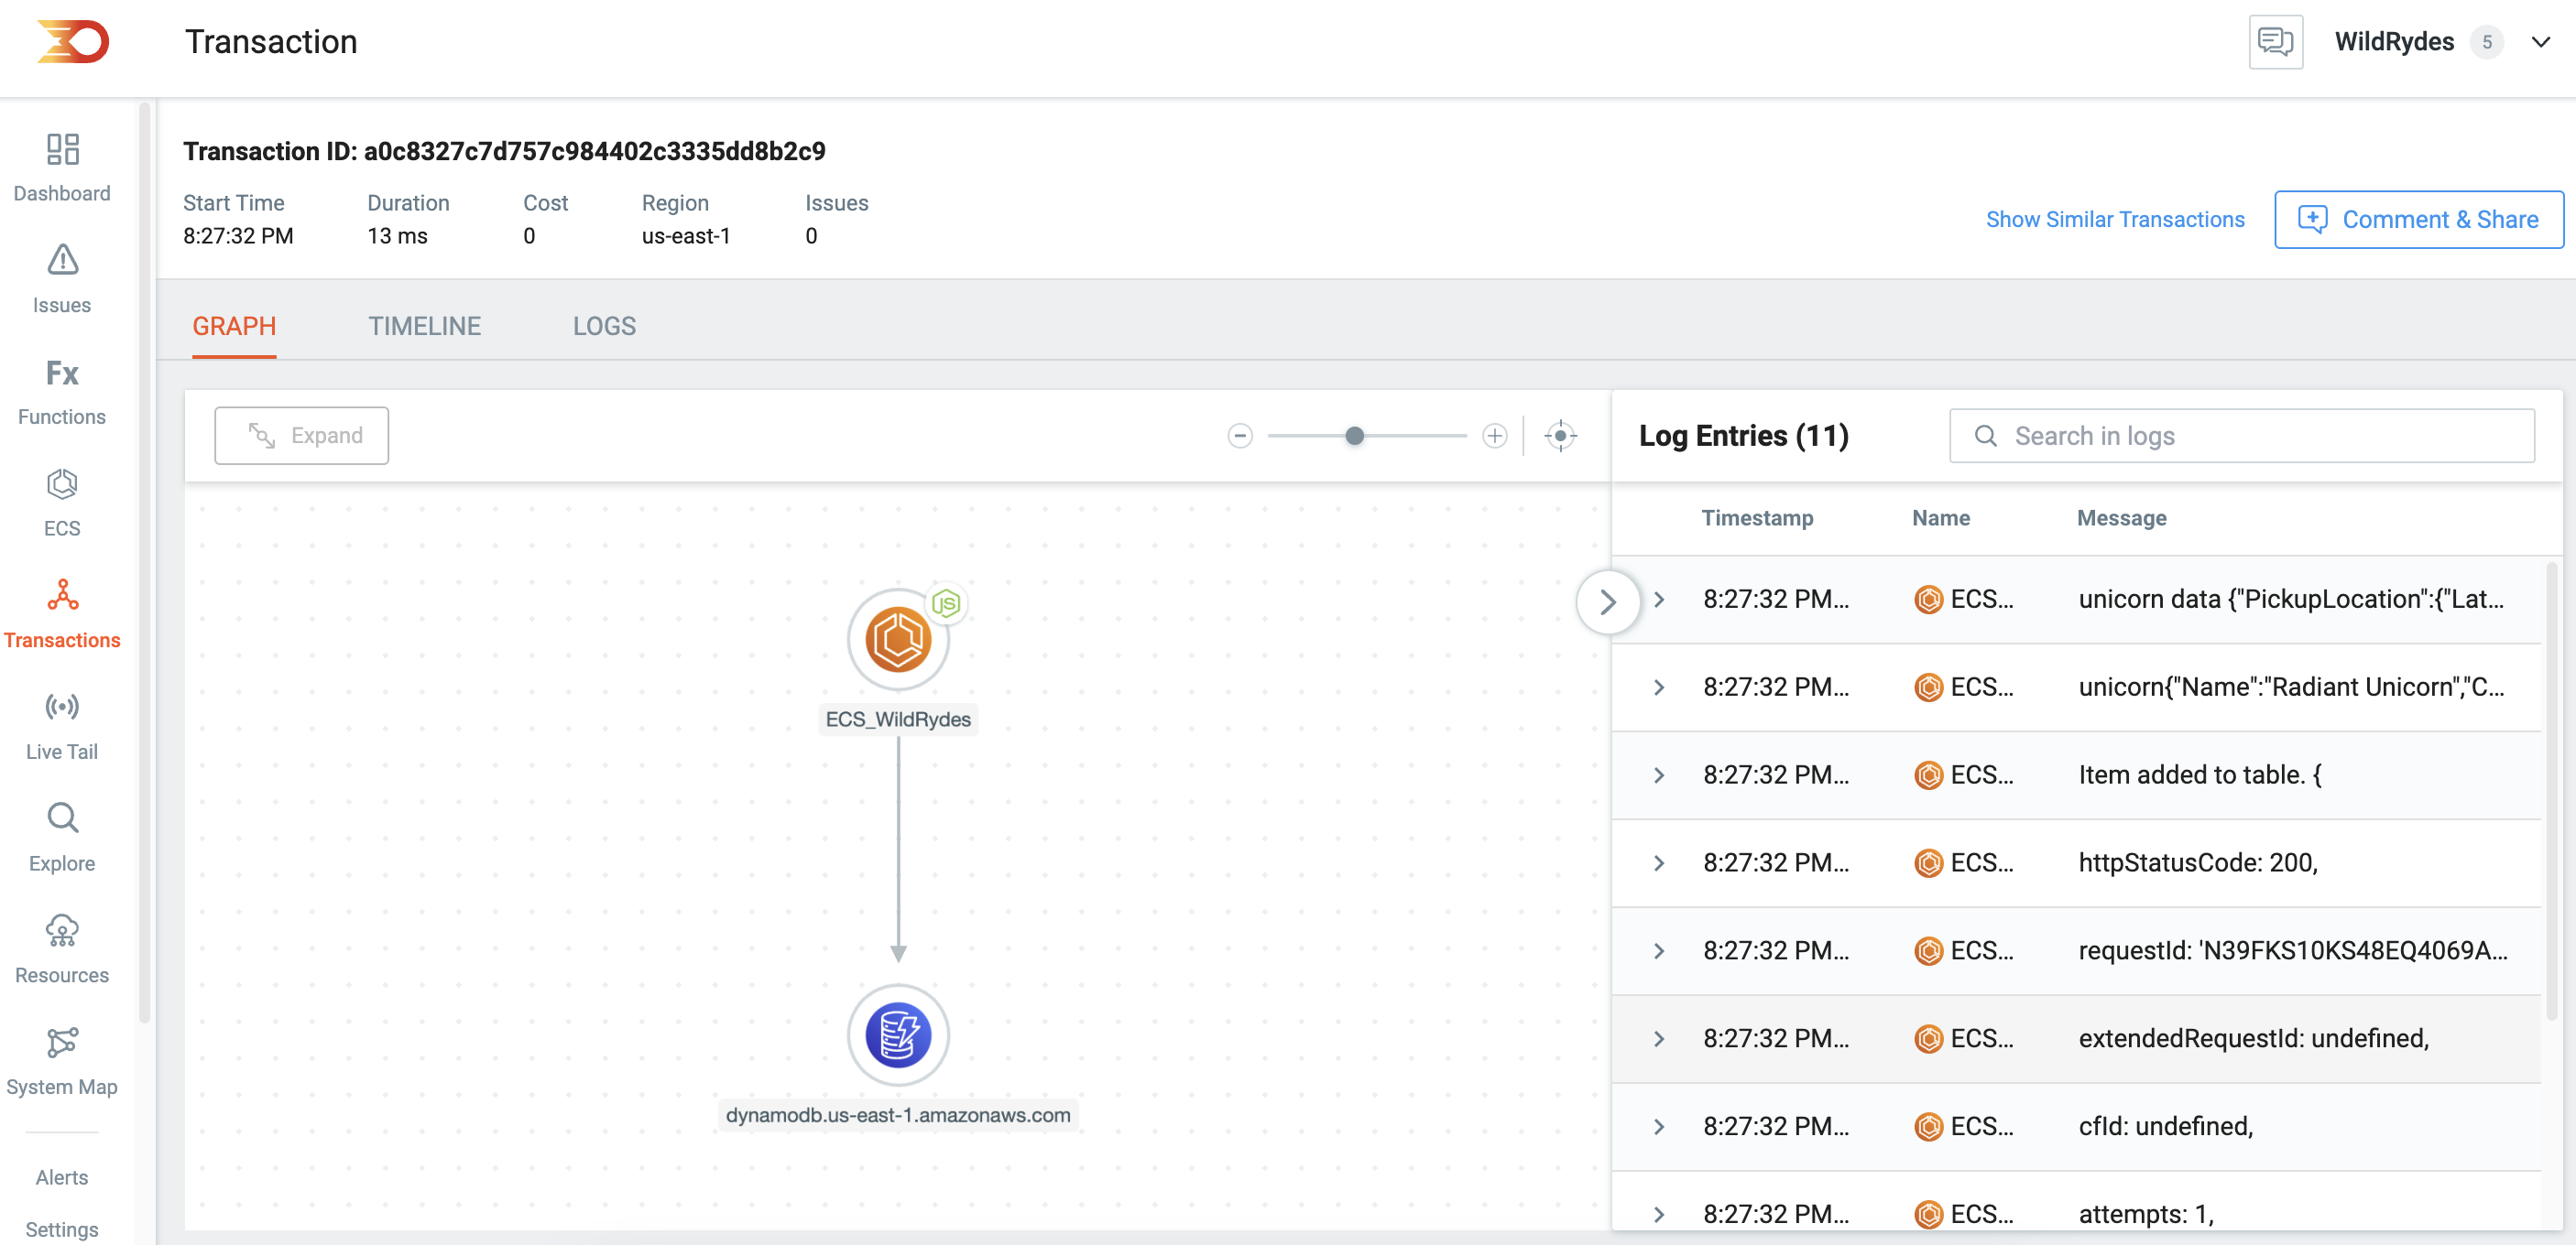2576x1245 pixels.
Task: Click the zoom in plus icon
Action: click(1494, 436)
